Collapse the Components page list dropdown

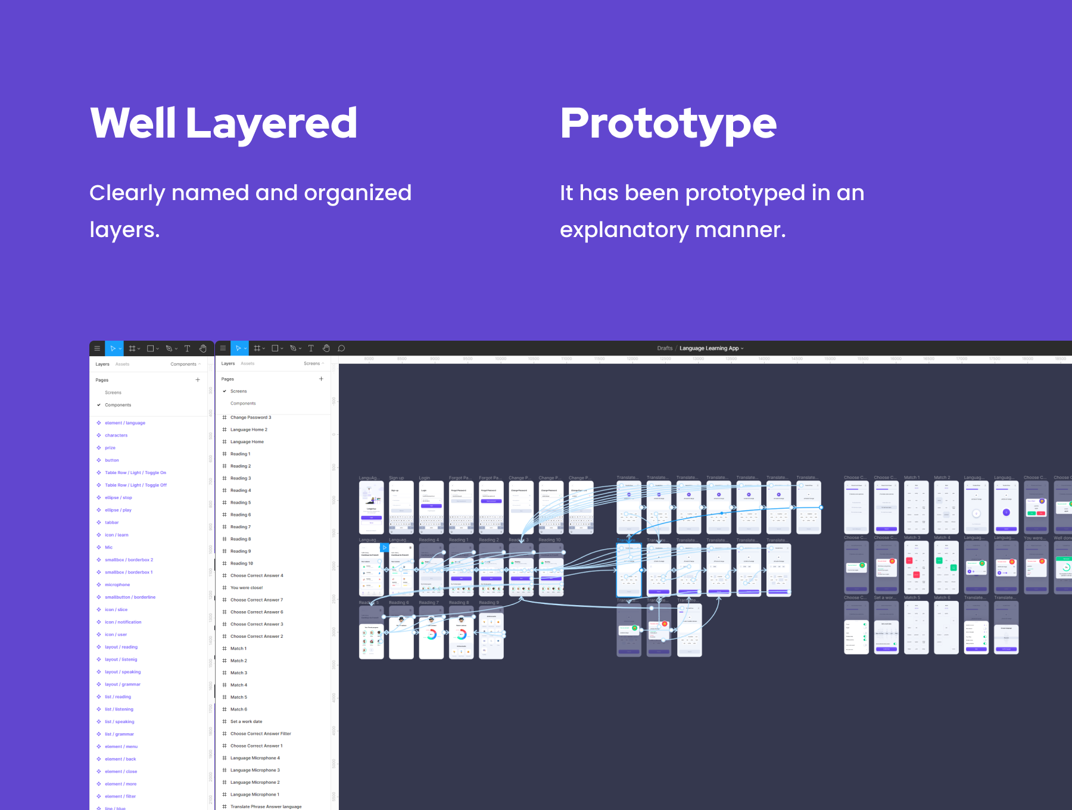click(185, 364)
